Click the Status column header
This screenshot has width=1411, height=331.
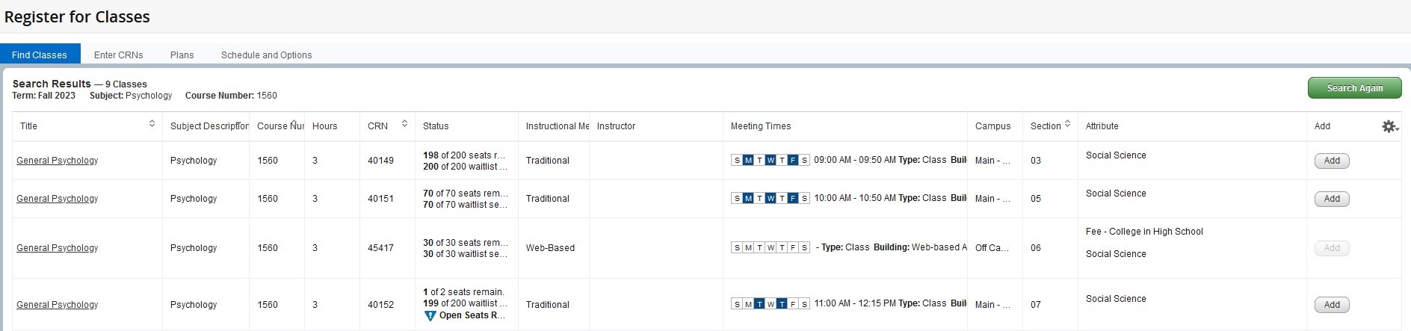pos(436,126)
